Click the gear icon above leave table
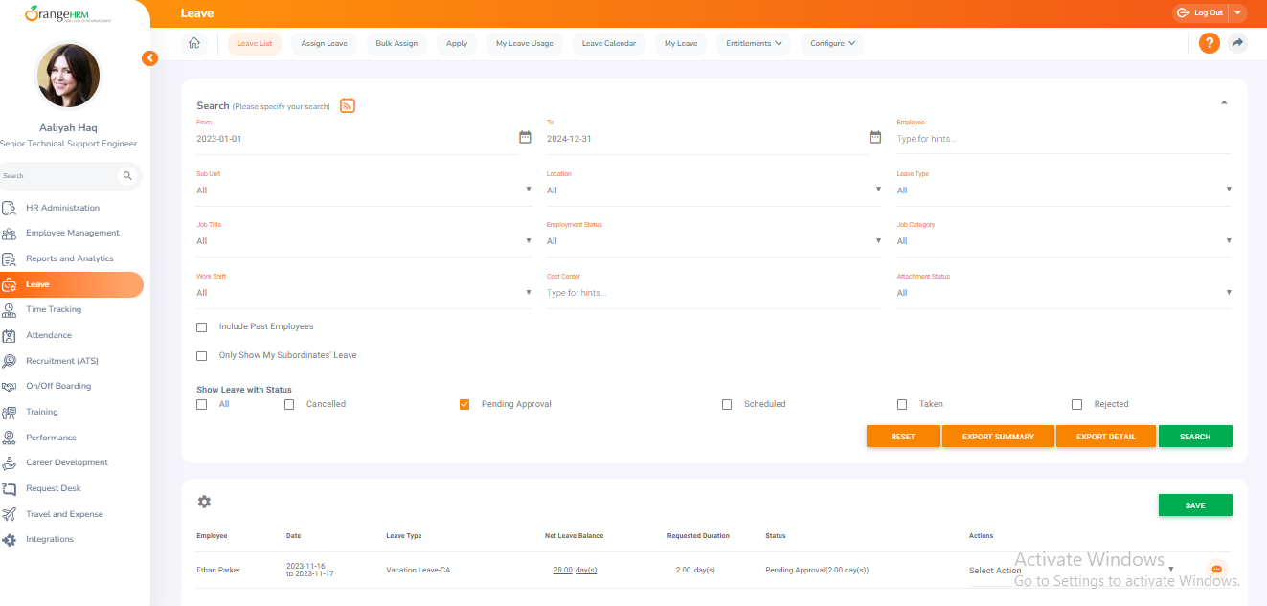The height and width of the screenshot is (606, 1267). (204, 502)
